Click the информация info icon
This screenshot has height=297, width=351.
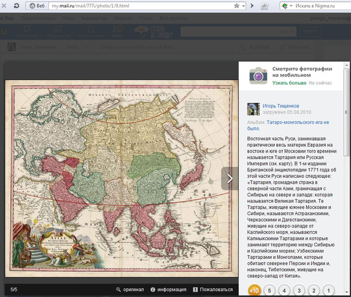pyautogui.click(x=153, y=289)
